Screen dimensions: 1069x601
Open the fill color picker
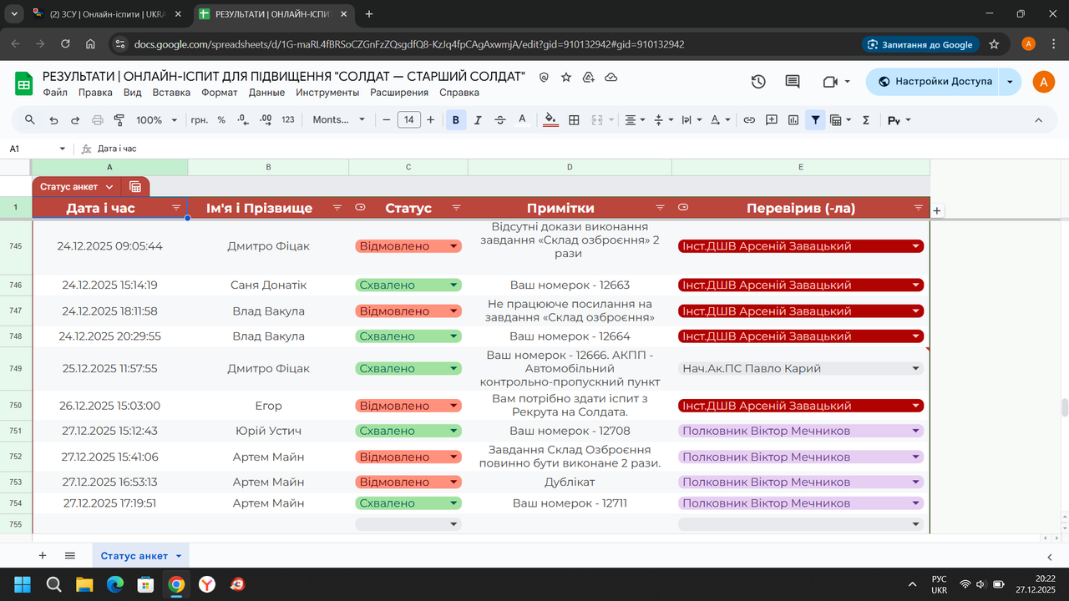(x=550, y=120)
